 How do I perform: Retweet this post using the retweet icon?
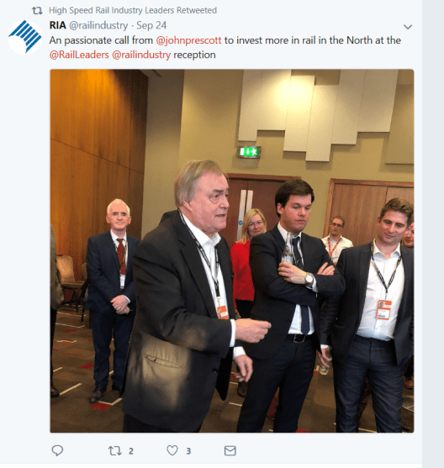click(114, 450)
